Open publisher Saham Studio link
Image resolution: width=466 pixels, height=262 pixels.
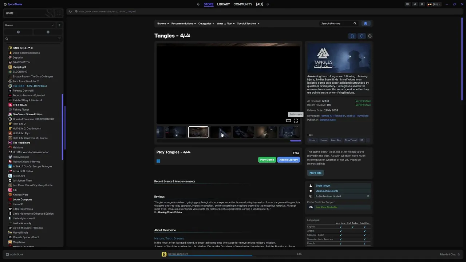(x=328, y=120)
